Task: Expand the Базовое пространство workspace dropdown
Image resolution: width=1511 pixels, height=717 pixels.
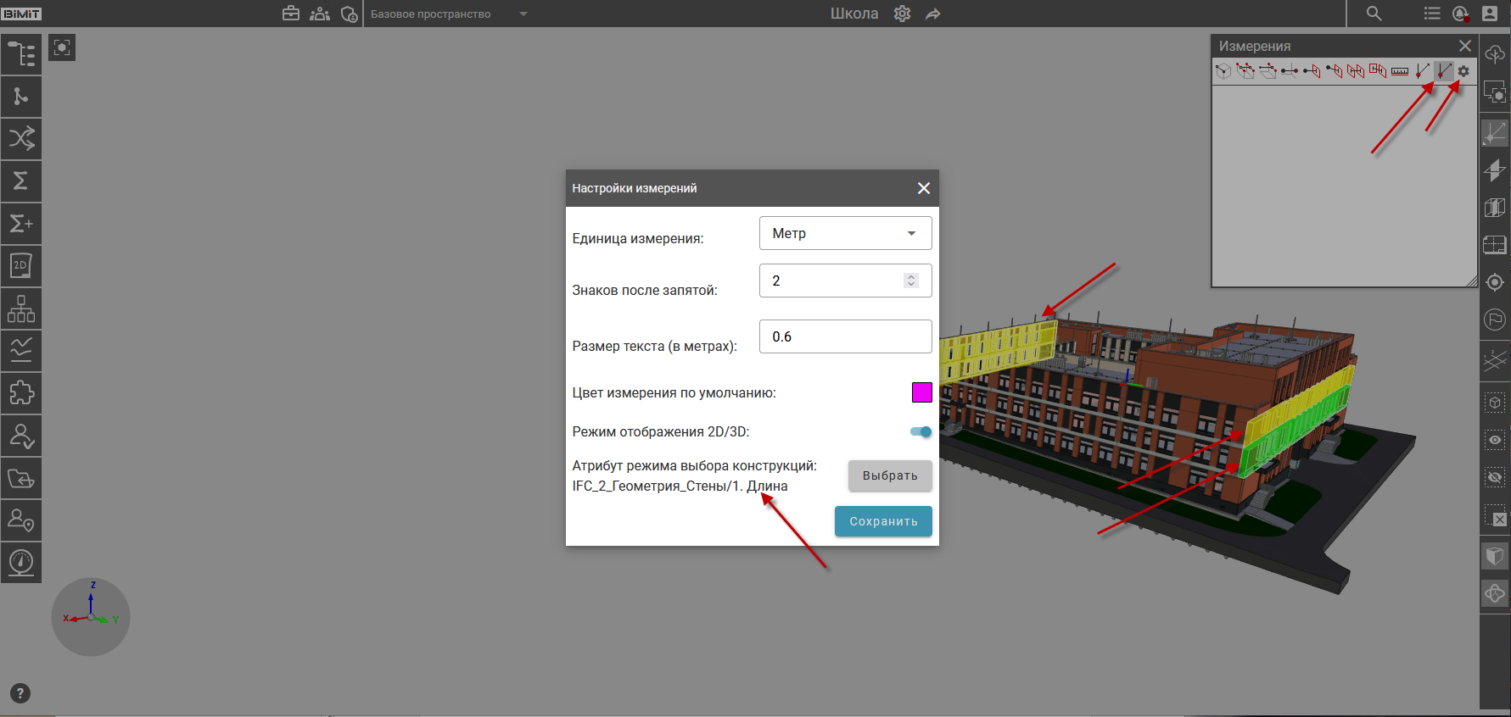Action: tap(523, 14)
